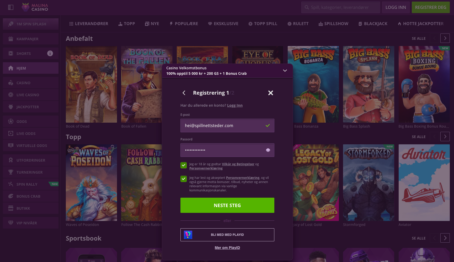Click the info icon next to Shorts
This screenshot has height=262, width=454.
tap(50, 53)
